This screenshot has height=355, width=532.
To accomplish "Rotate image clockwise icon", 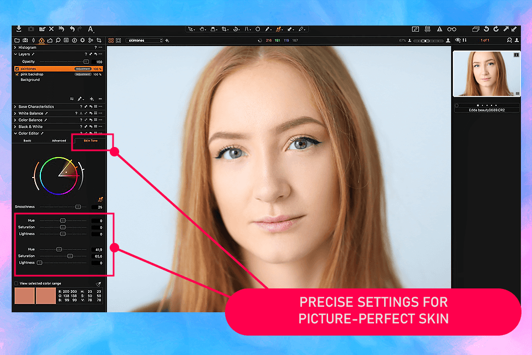I will 496,29.
